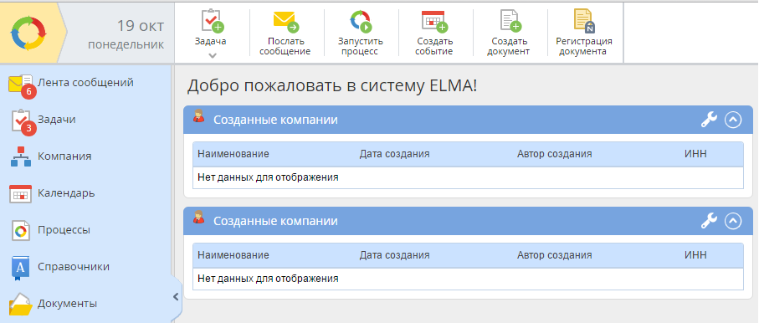
Task: Select Справочники menu label
Action: [x=74, y=267]
